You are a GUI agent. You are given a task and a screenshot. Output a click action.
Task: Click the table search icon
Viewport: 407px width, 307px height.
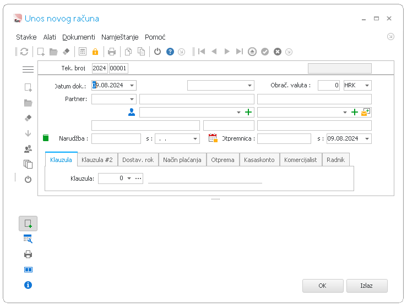(x=28, y=239)
